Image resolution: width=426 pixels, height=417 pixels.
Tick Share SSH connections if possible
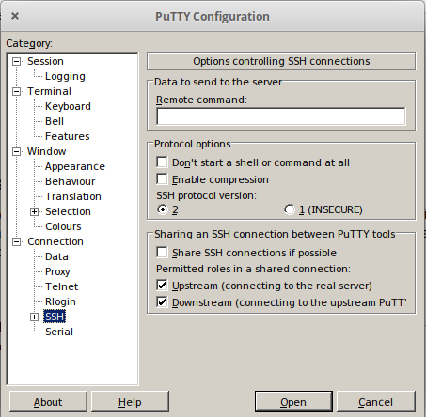click(162, 253)
